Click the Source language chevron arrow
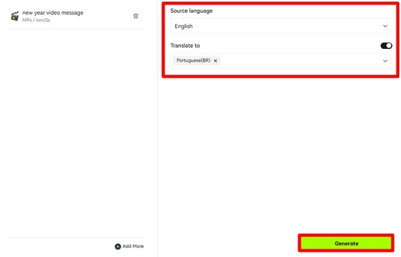 coord(385,26)
